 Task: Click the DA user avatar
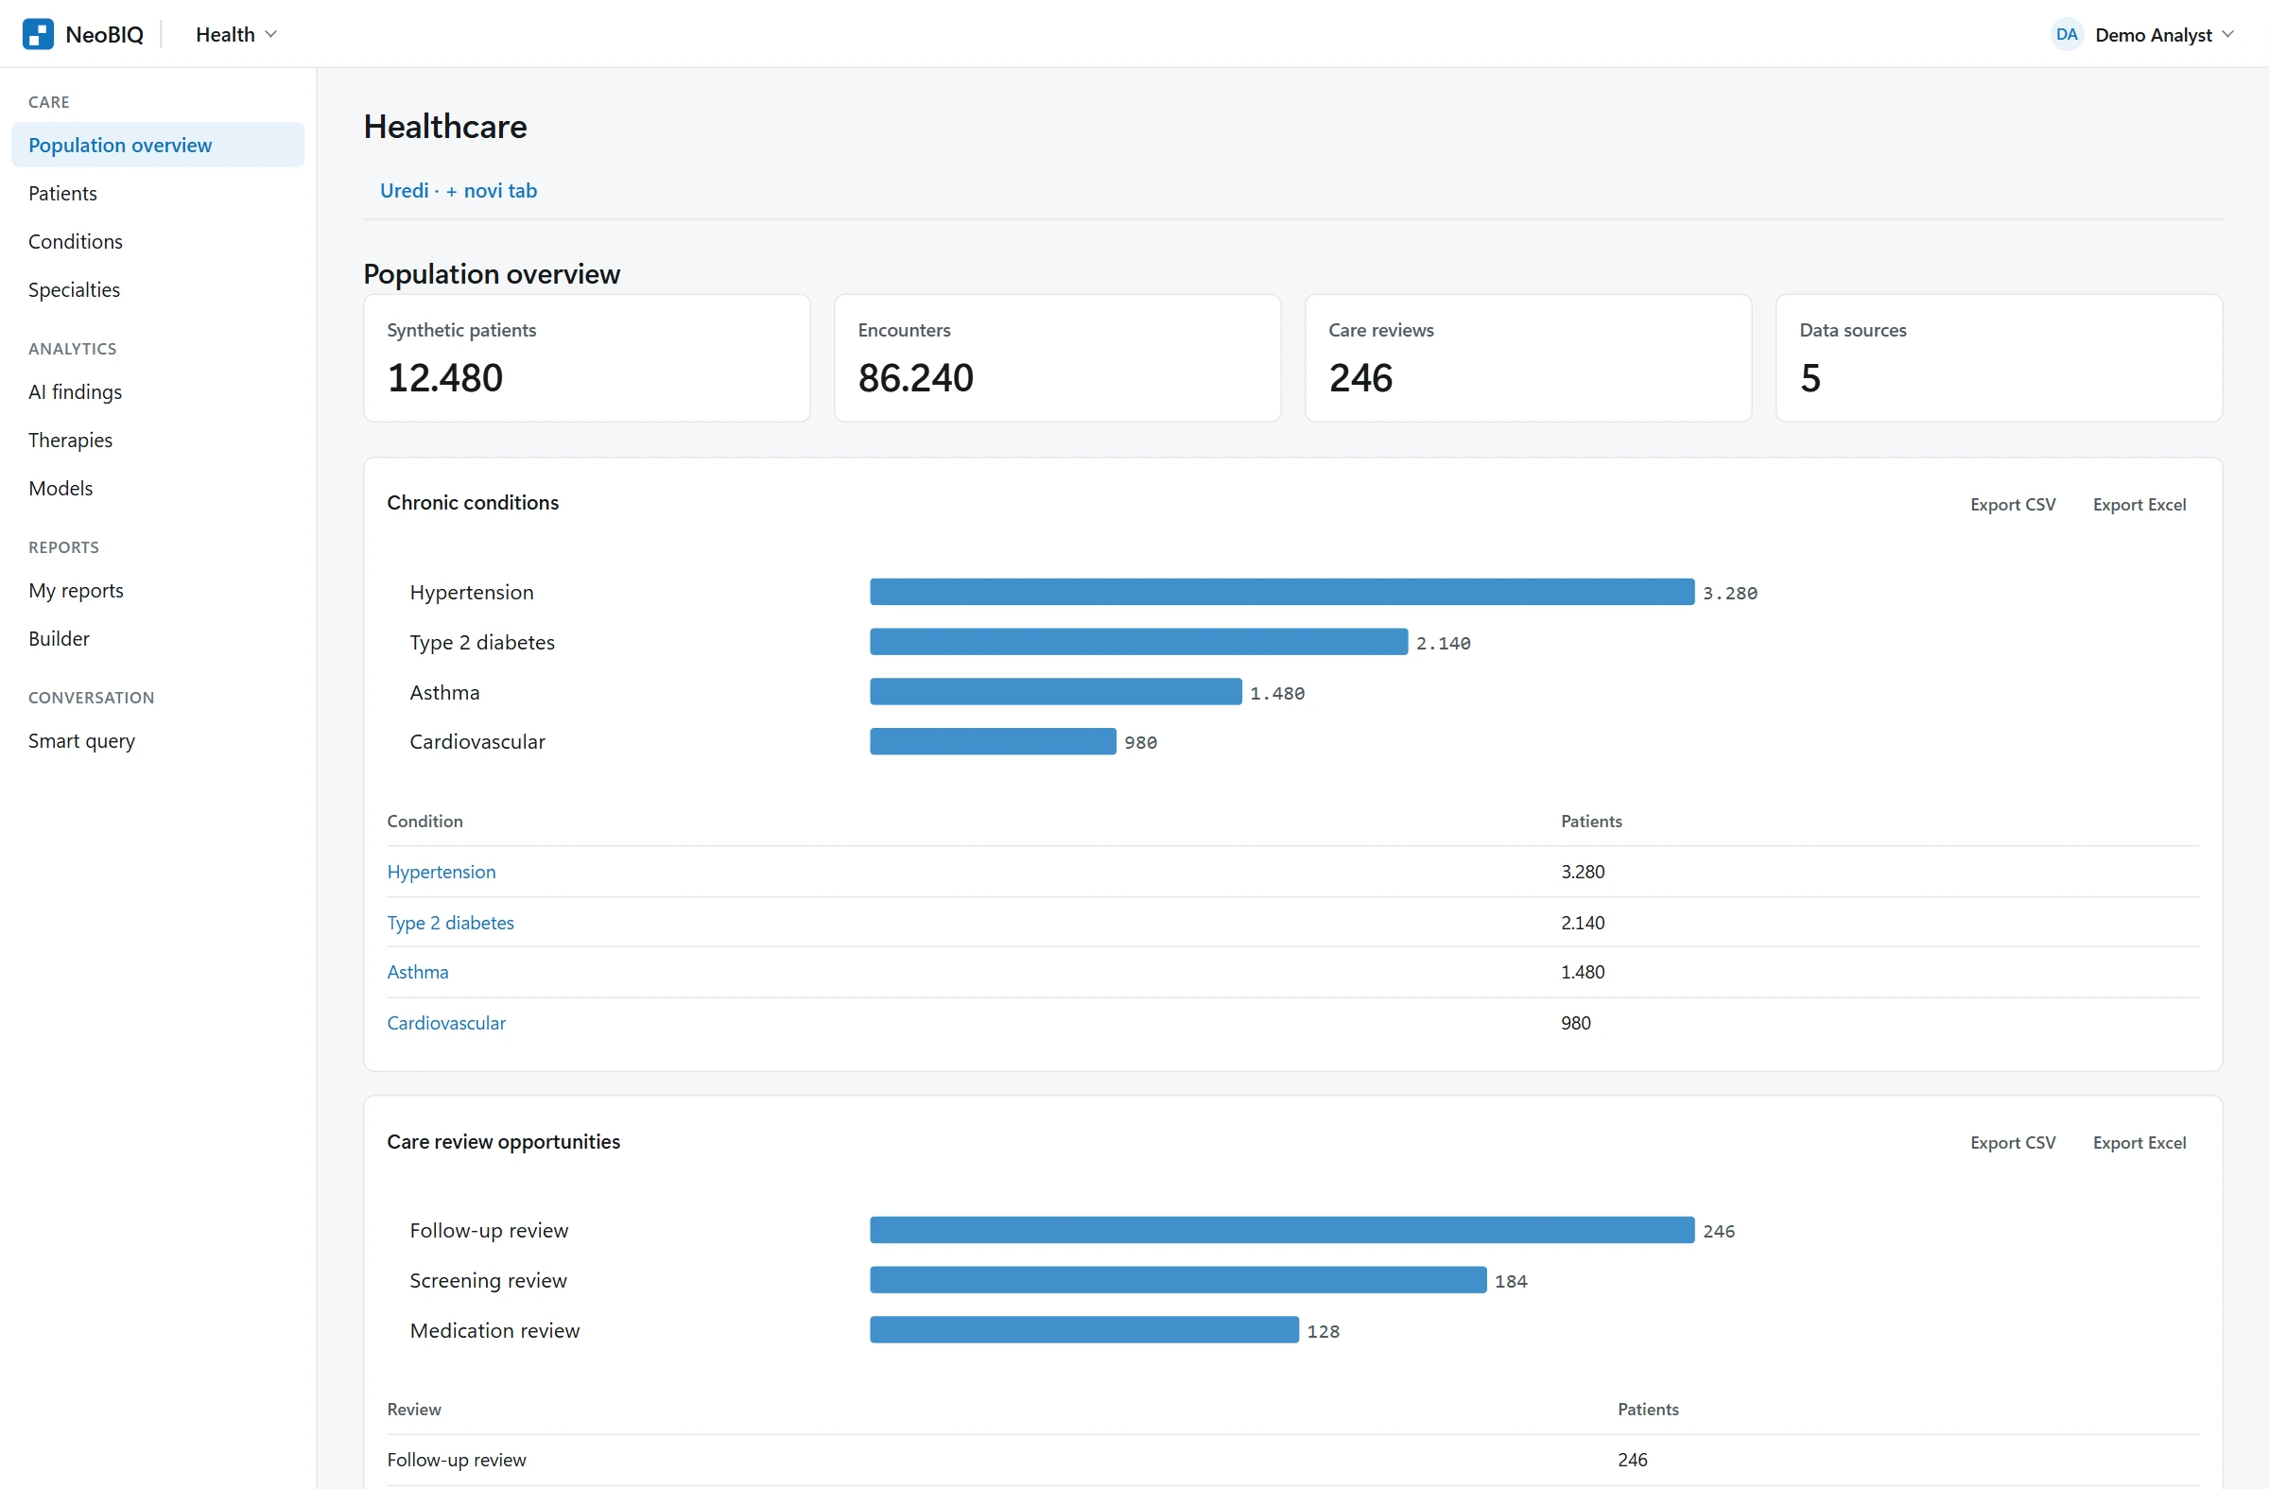(x=2066, y=34)
